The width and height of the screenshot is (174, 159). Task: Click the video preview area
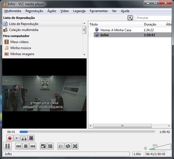[x=44, y=93]
